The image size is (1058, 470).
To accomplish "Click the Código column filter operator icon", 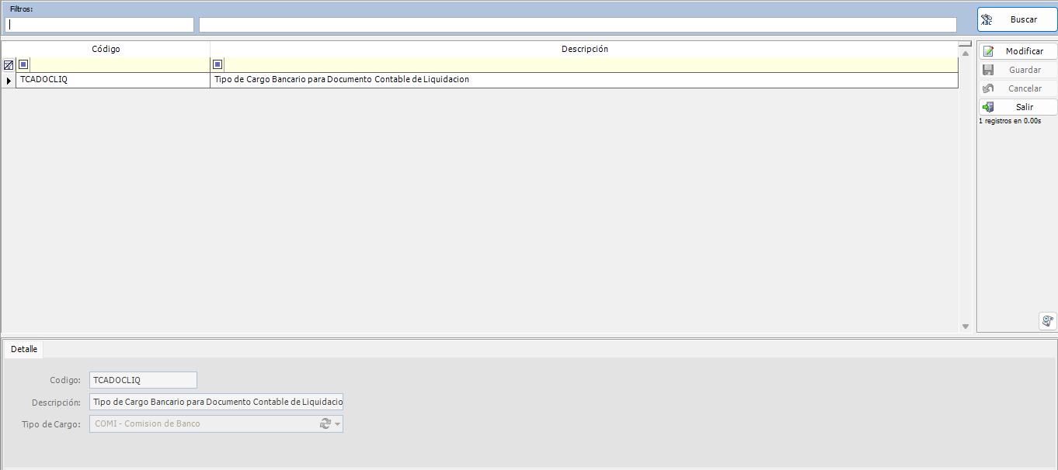I will 23,64.
